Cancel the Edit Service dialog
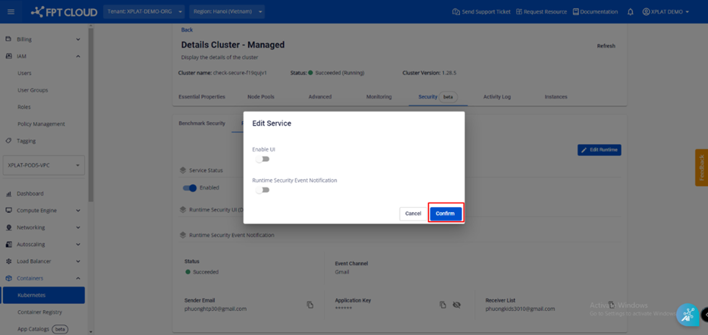The height and width of the screenshot is (335, 708). point(413,214)
